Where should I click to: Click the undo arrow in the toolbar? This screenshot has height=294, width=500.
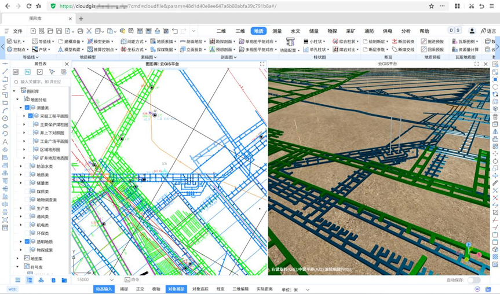175,31
